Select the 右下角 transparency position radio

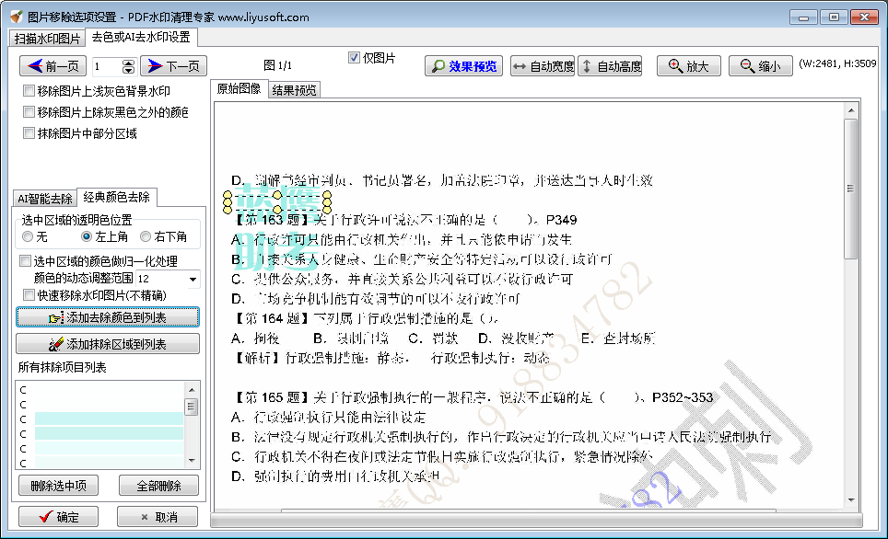[x=146, y=236]
